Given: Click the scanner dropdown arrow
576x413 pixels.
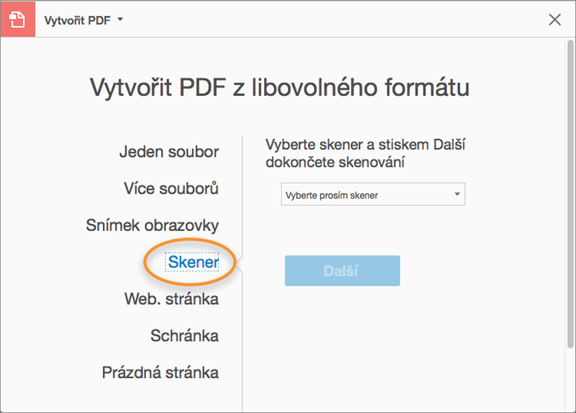Looking at the screenshot, I should coord(457,195).
